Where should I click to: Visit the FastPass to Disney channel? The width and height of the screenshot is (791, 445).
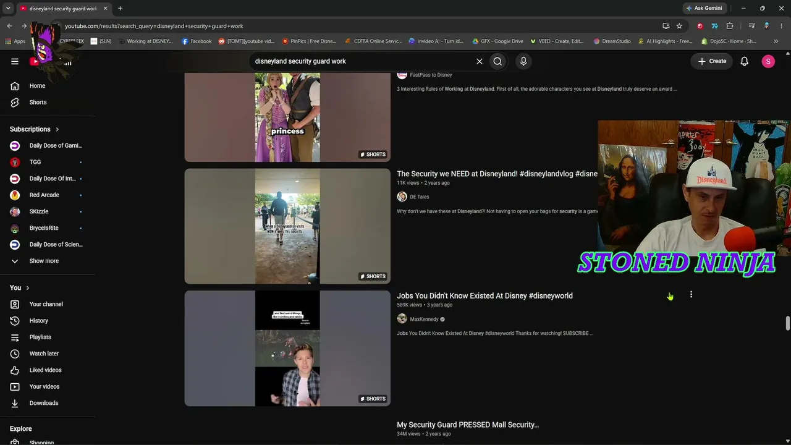[x=431, y=75]
